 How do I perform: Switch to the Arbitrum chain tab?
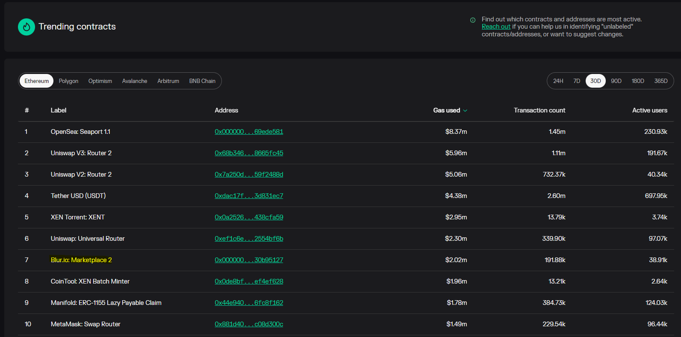tap(168, 81)
